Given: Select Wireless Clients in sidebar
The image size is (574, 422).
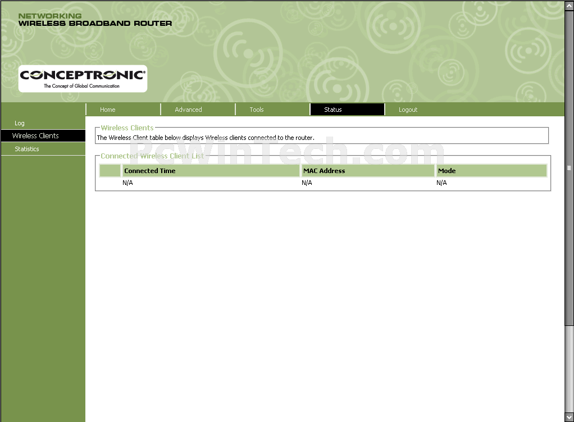Looking at the screenshot, I should 43,135.
